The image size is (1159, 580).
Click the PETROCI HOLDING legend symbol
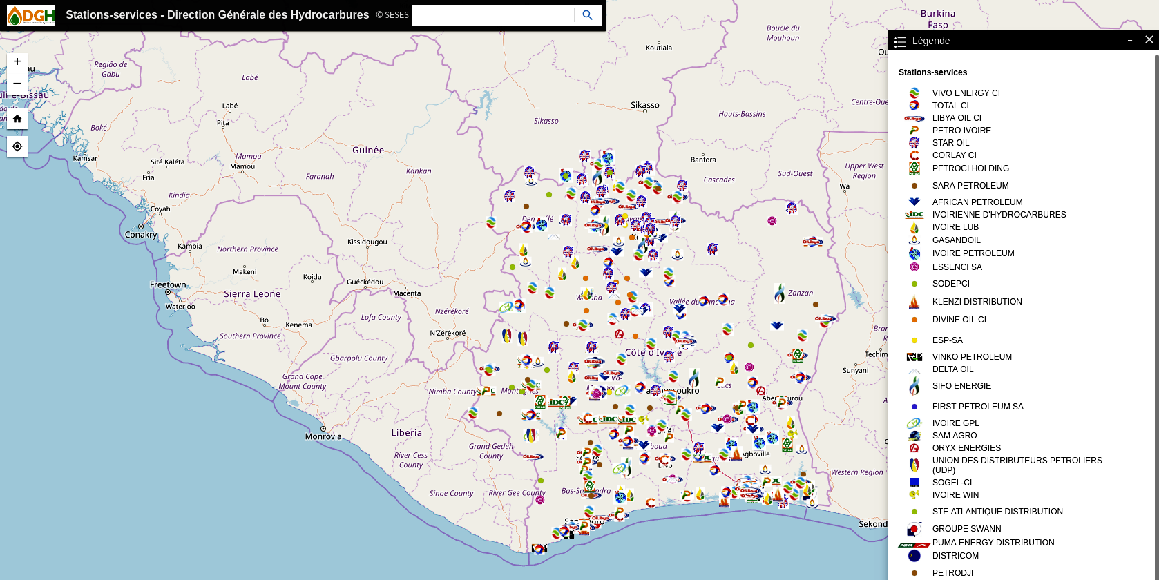(914, 168)
